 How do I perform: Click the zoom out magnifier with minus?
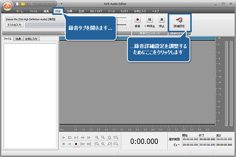click(x=103, y=137)
